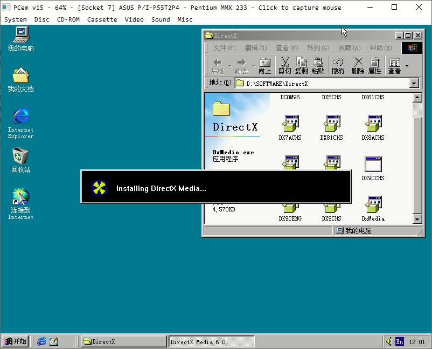Open the File (文件) menu in DirectX window
432x349 pixels.
pyautogui.click(x=225, y=48)
